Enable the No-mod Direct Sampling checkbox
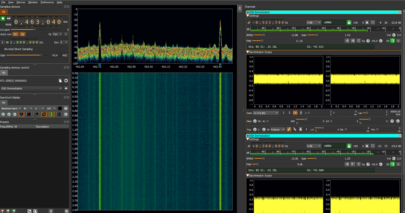 point(2,49)
